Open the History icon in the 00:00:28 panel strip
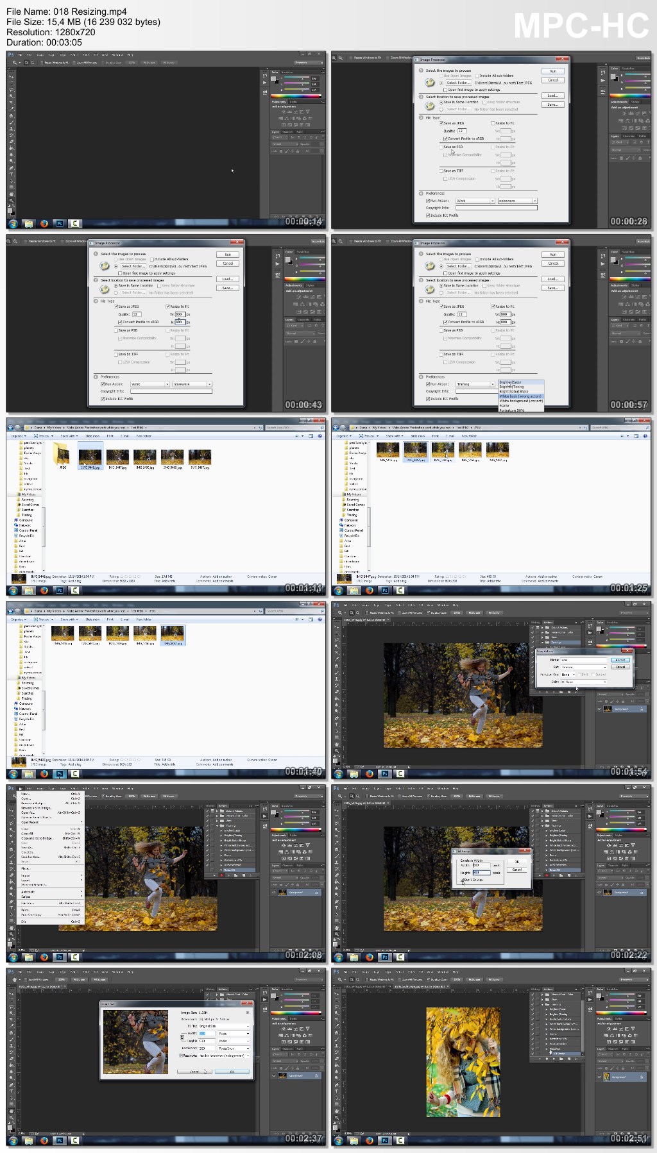The height and width of the screenshot is (1153, 657). (602, 72)
